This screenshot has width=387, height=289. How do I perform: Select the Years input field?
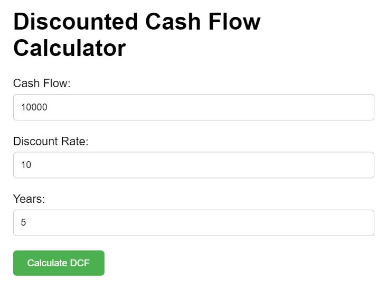193,222
